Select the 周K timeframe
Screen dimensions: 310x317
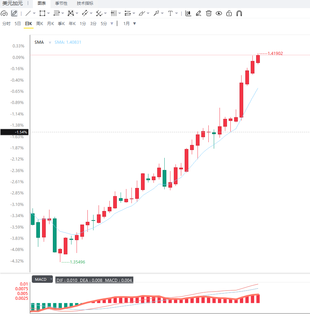39,24
